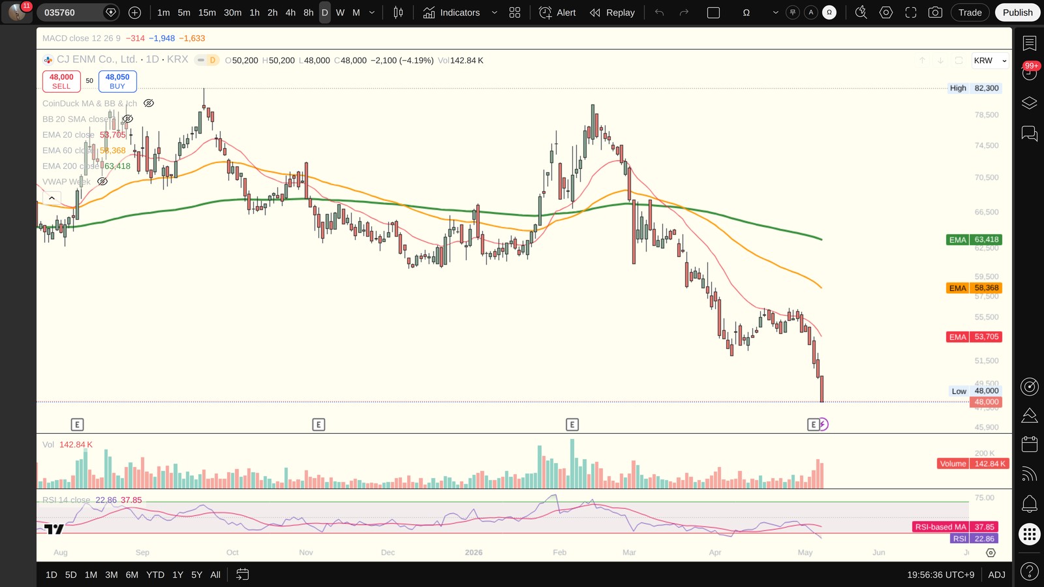
Task: Open the Replay mode
Action: pyautogui.click(x=612, y=12)
